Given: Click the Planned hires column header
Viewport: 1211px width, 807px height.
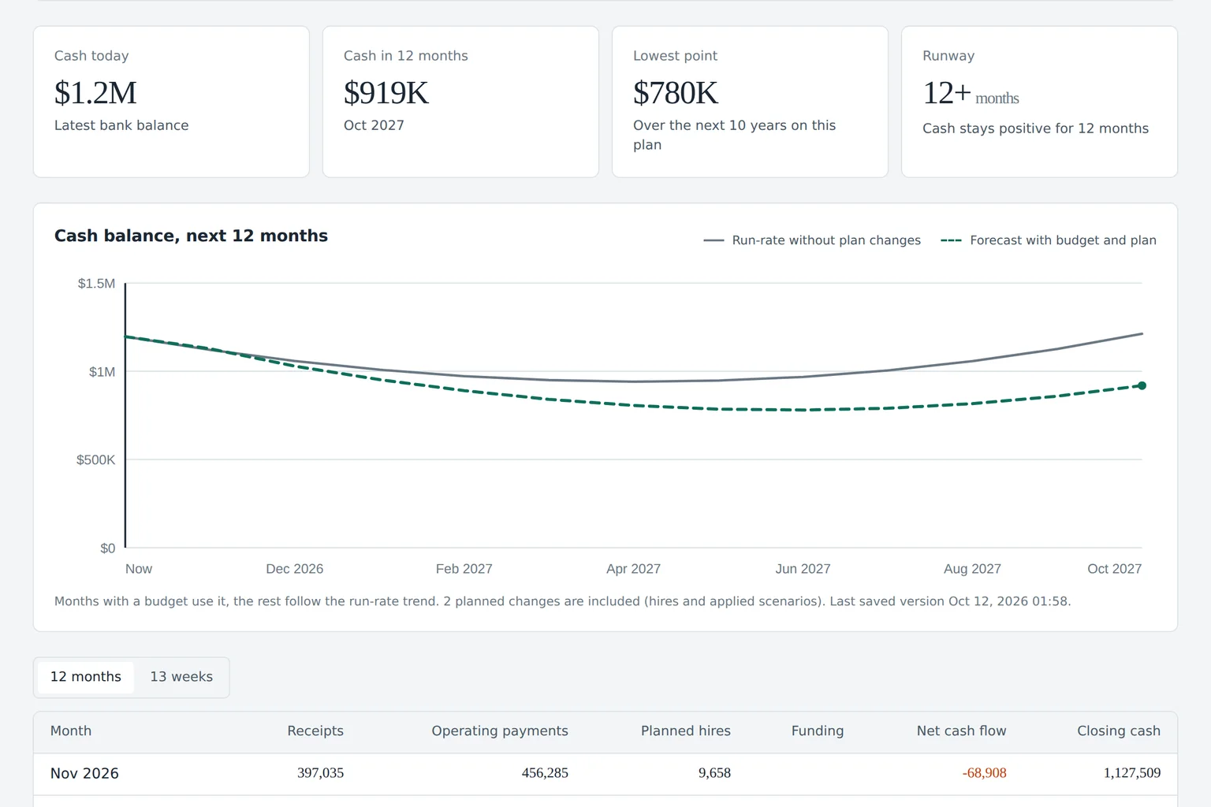Looking at the screenshot, I should (686, 731).
